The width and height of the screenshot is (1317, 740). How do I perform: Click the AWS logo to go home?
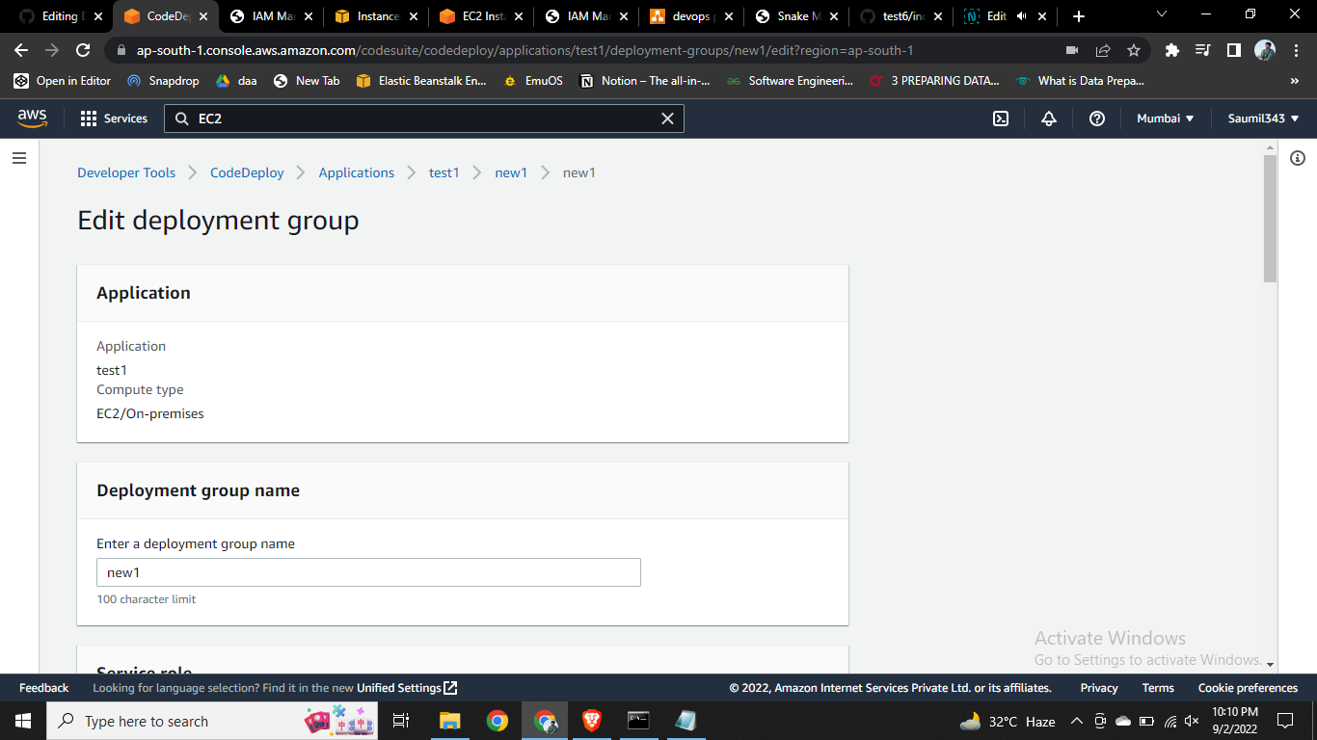tap(32, 118)
